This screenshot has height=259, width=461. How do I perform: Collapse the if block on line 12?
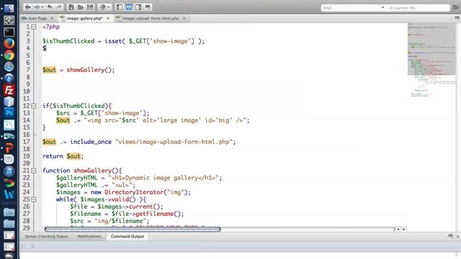(34, 106)
